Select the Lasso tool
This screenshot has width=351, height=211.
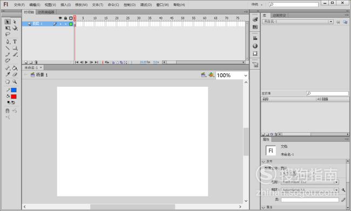tap(8, 34)
